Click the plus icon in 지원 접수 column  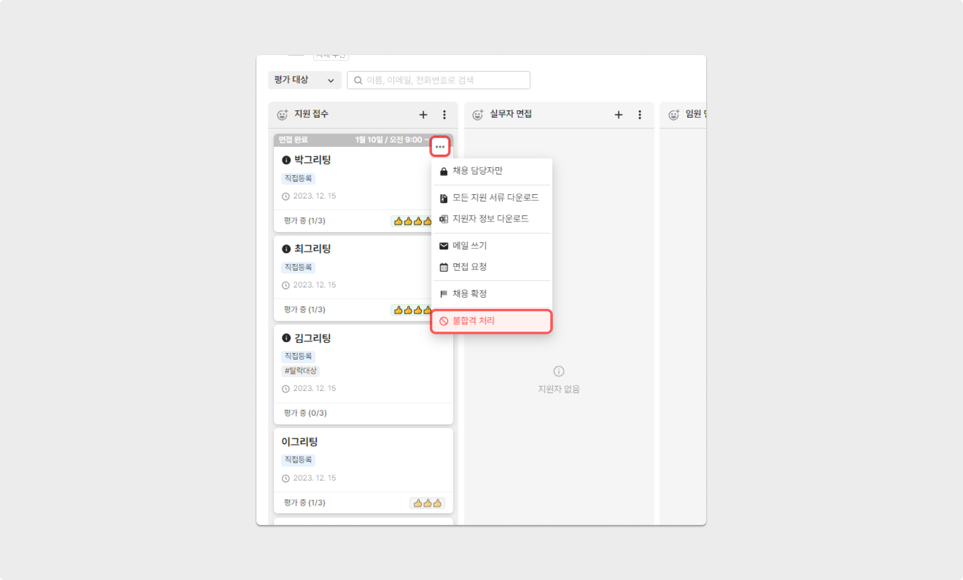(423, 115)
